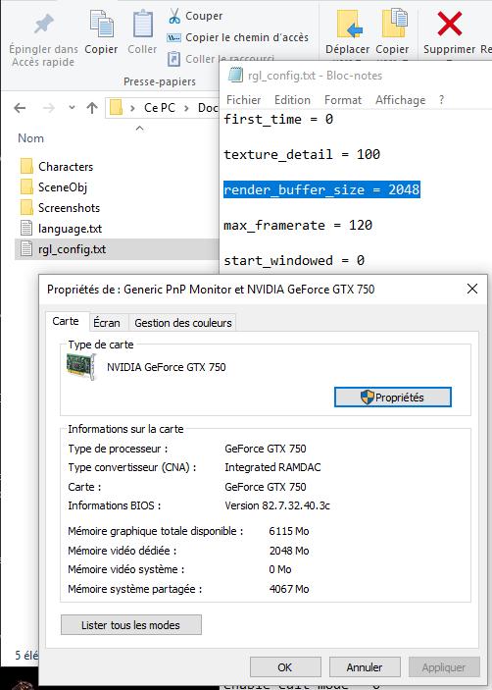Click the folder icon in address bar
This screenshot has width=492, height=690.
point(116,107)
